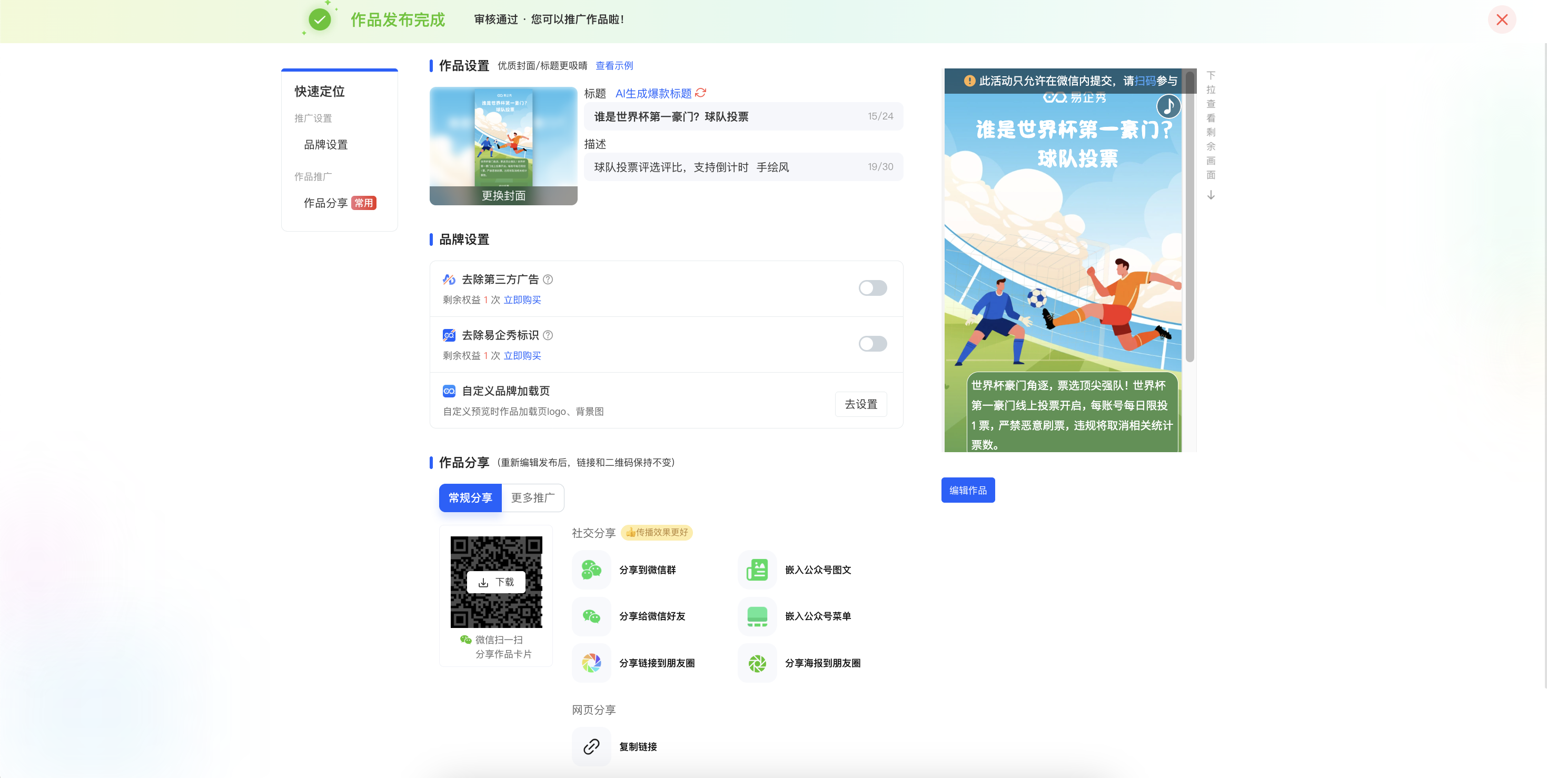
Task: Click the 嵌入公众号图文 icon
Action: [757, 570]
